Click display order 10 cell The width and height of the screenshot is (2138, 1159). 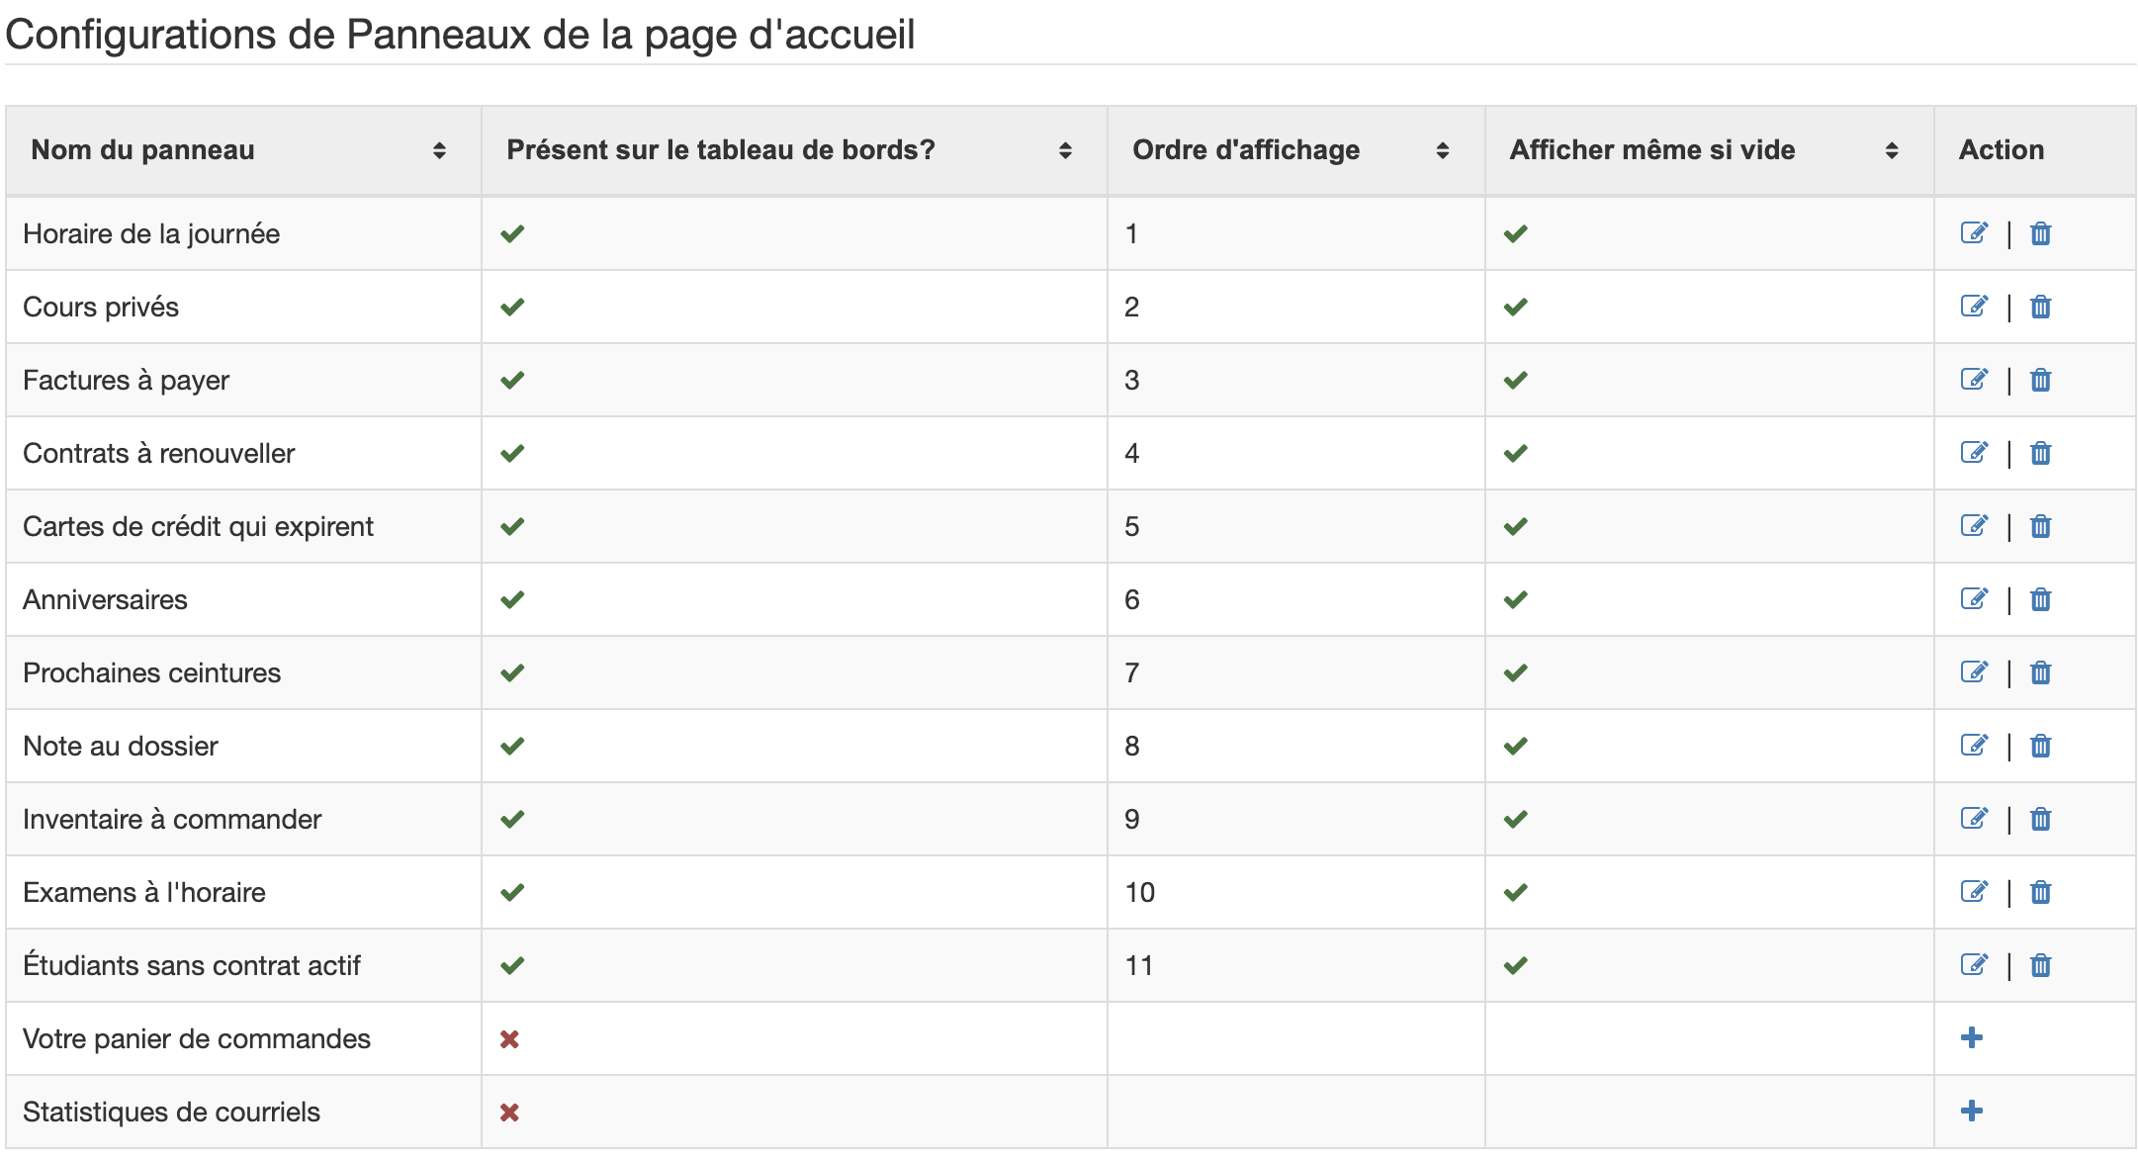pyautogui.click(x=1139, y=892)
